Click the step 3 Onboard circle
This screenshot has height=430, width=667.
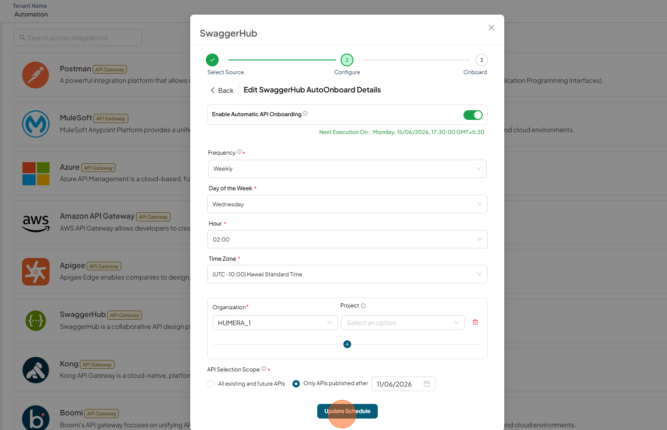(x=481, y=60)
